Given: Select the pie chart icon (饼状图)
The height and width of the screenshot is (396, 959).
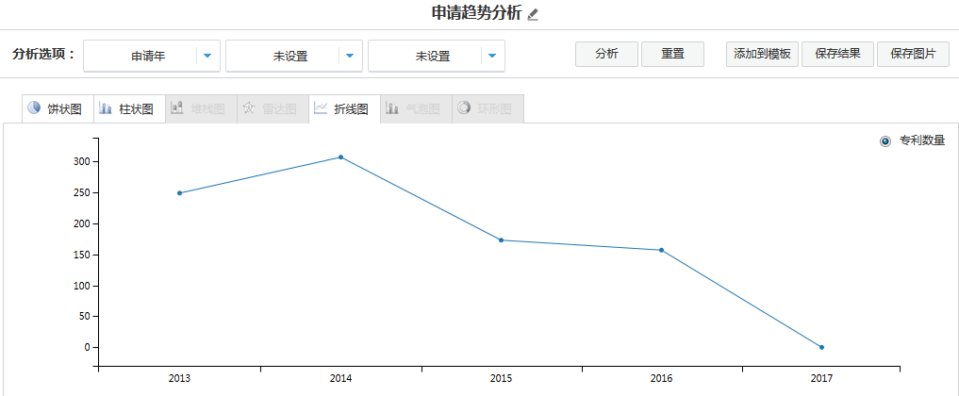Looking at the screenshot, I should point(34,108).
